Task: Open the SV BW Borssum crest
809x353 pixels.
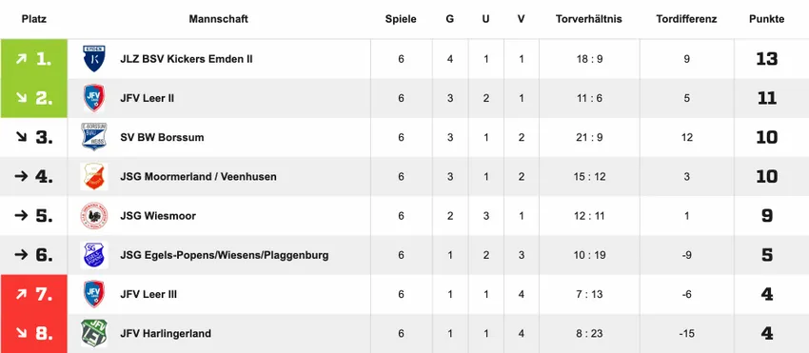Action: tap(94, 137)
